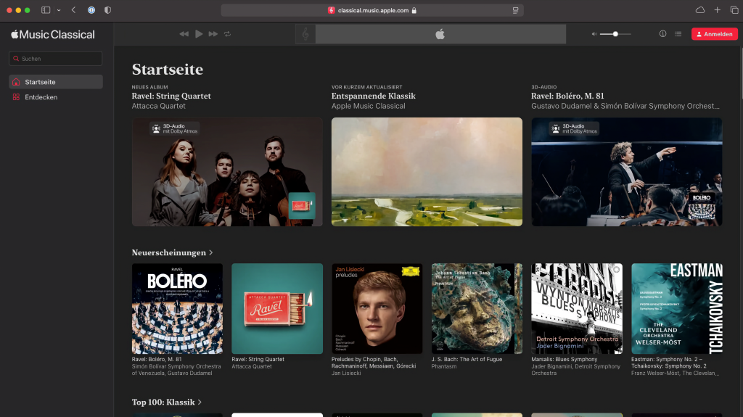The image size is (743, 417).
Task: Click the Bolero thumbnail on Dudamel banner
Action: tap(702, 206)
